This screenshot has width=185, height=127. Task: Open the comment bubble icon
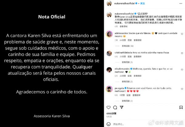click(x=115, y=107)
